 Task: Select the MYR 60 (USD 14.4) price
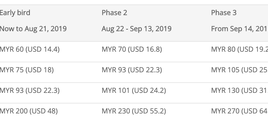tap(30, 49)
